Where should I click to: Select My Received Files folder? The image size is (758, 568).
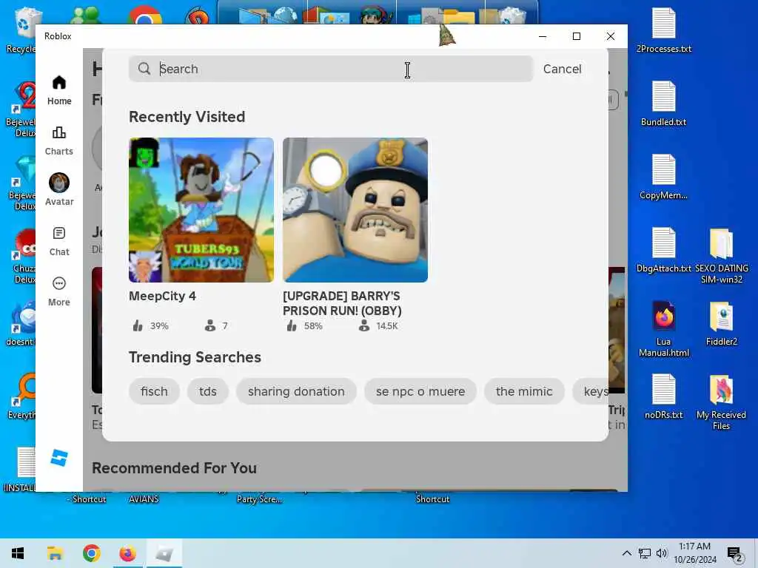721,403
